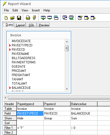This screenshot has height=135, width=110.
Task: Select FREIGHTAMT in the Invoice list
Action: (21, 75)
